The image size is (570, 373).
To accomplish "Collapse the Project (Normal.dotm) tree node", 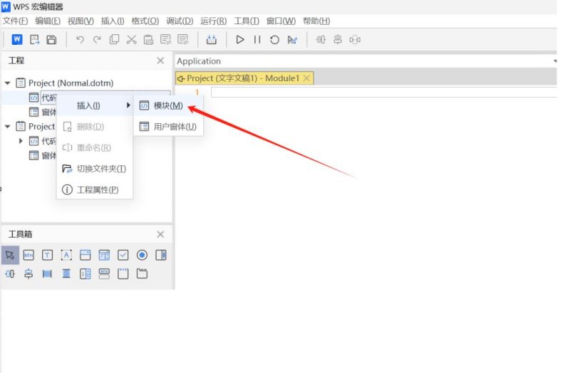I will 7,83.
